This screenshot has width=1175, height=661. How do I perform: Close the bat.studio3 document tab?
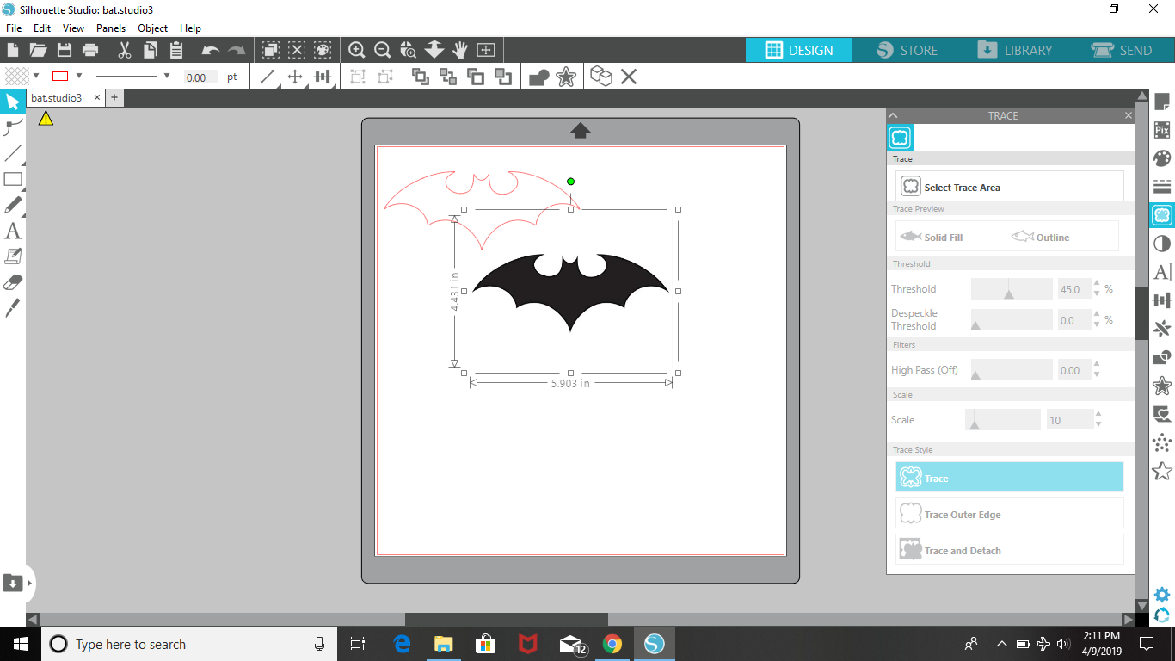(96, 98)
